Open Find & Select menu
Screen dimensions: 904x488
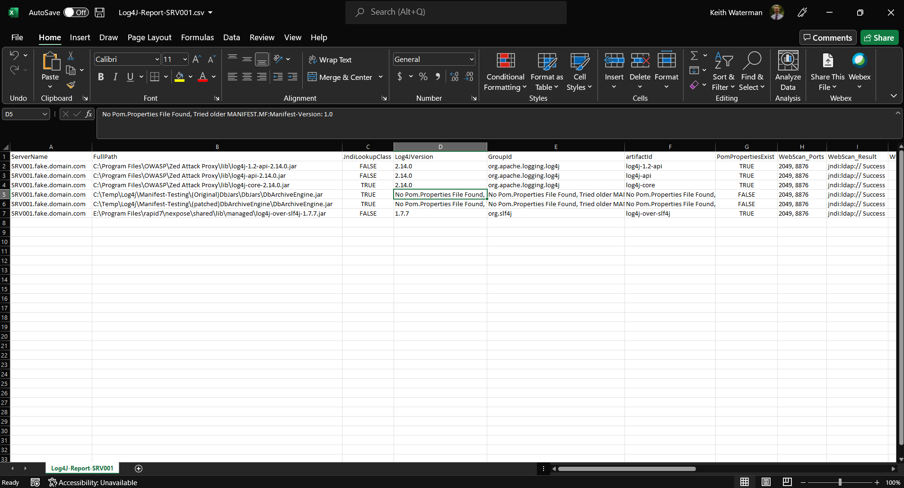pos(752,71)
